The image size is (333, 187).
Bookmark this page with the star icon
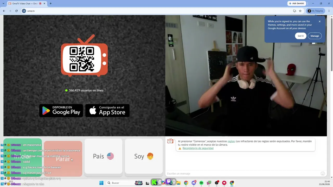click(x=300, y=11)
